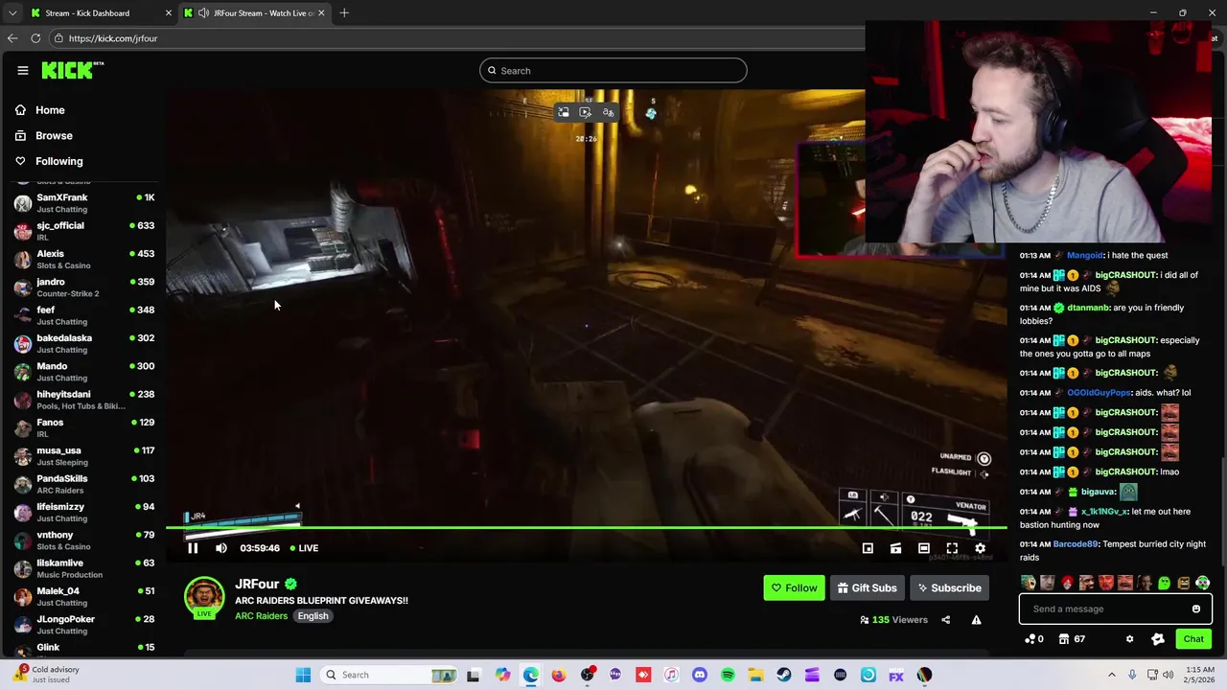Enable mini player mode
This screenshot has height=690, width=1227.
point(868,548)
